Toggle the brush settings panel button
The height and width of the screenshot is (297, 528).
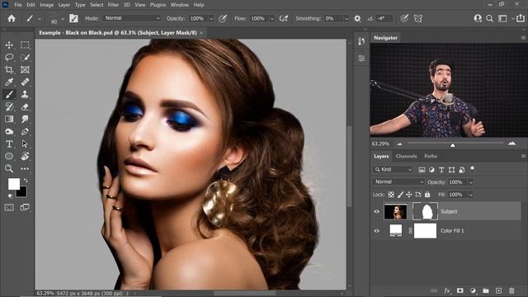tap(73, 18)
